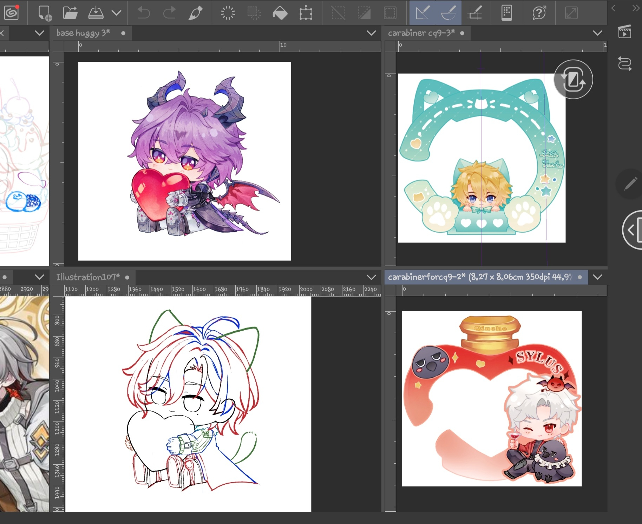Click the Clear (pen nib) icon
The image size is (642, 524).
coord(196,13)
